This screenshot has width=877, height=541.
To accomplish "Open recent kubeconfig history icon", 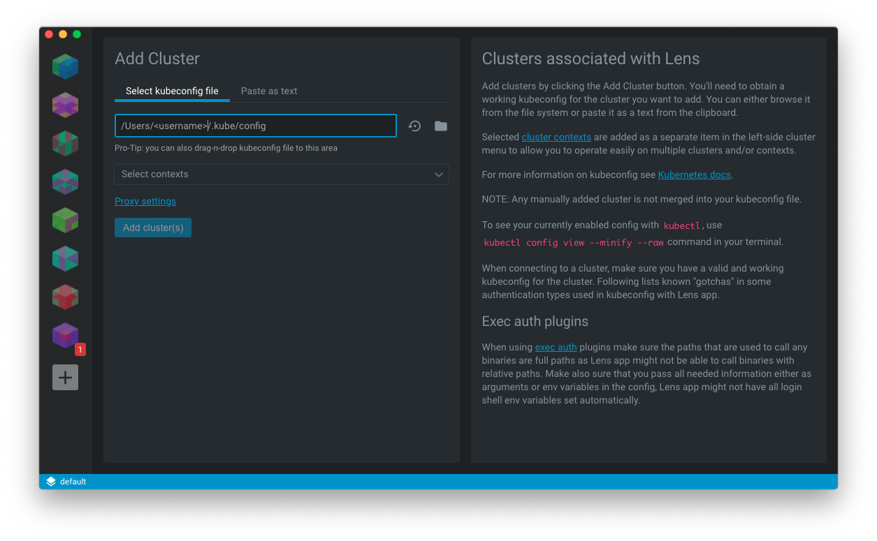I will pyautogui.click(x=414, y=126).
